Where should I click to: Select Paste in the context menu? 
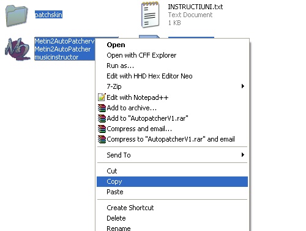[115, 192]
